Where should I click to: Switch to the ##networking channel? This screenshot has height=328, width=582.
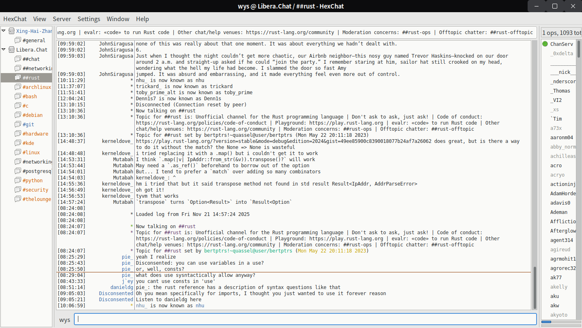37,68
